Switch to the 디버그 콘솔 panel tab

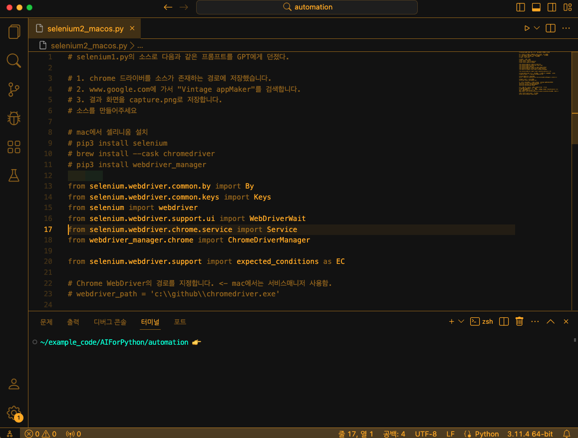point(110,322)
